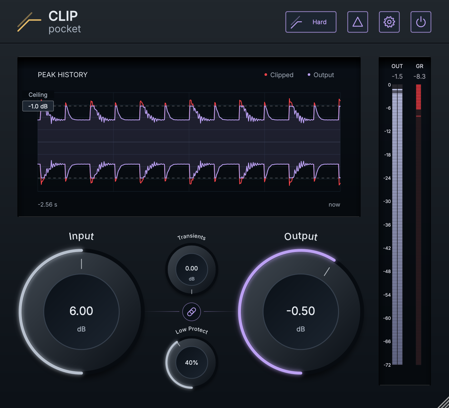This screenshot has height=408, width=449.
Task: Click the "now" time label
Action: [x=334, y=205]
